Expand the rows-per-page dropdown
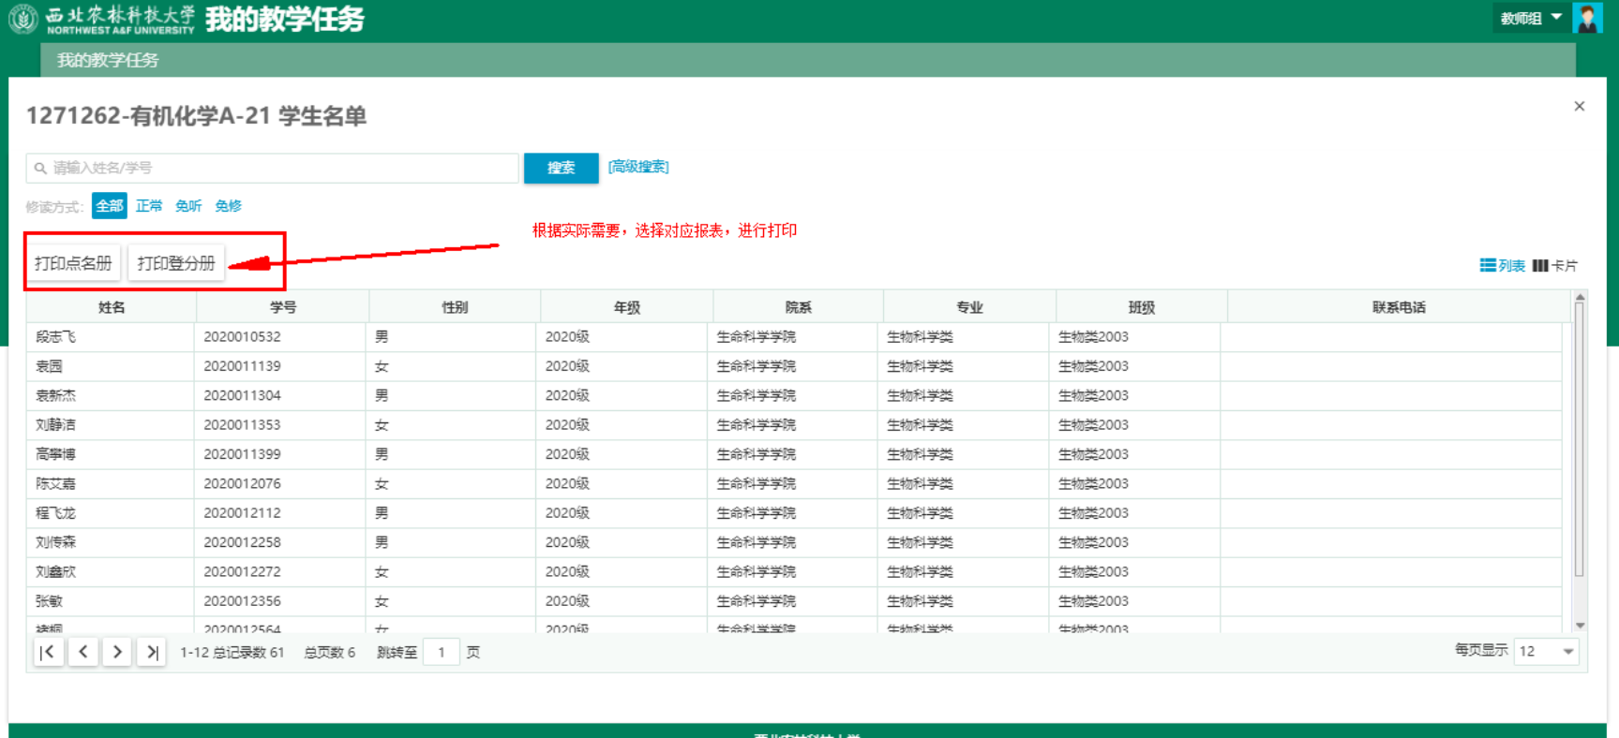1619x738 pixels. coord(1547,652)
